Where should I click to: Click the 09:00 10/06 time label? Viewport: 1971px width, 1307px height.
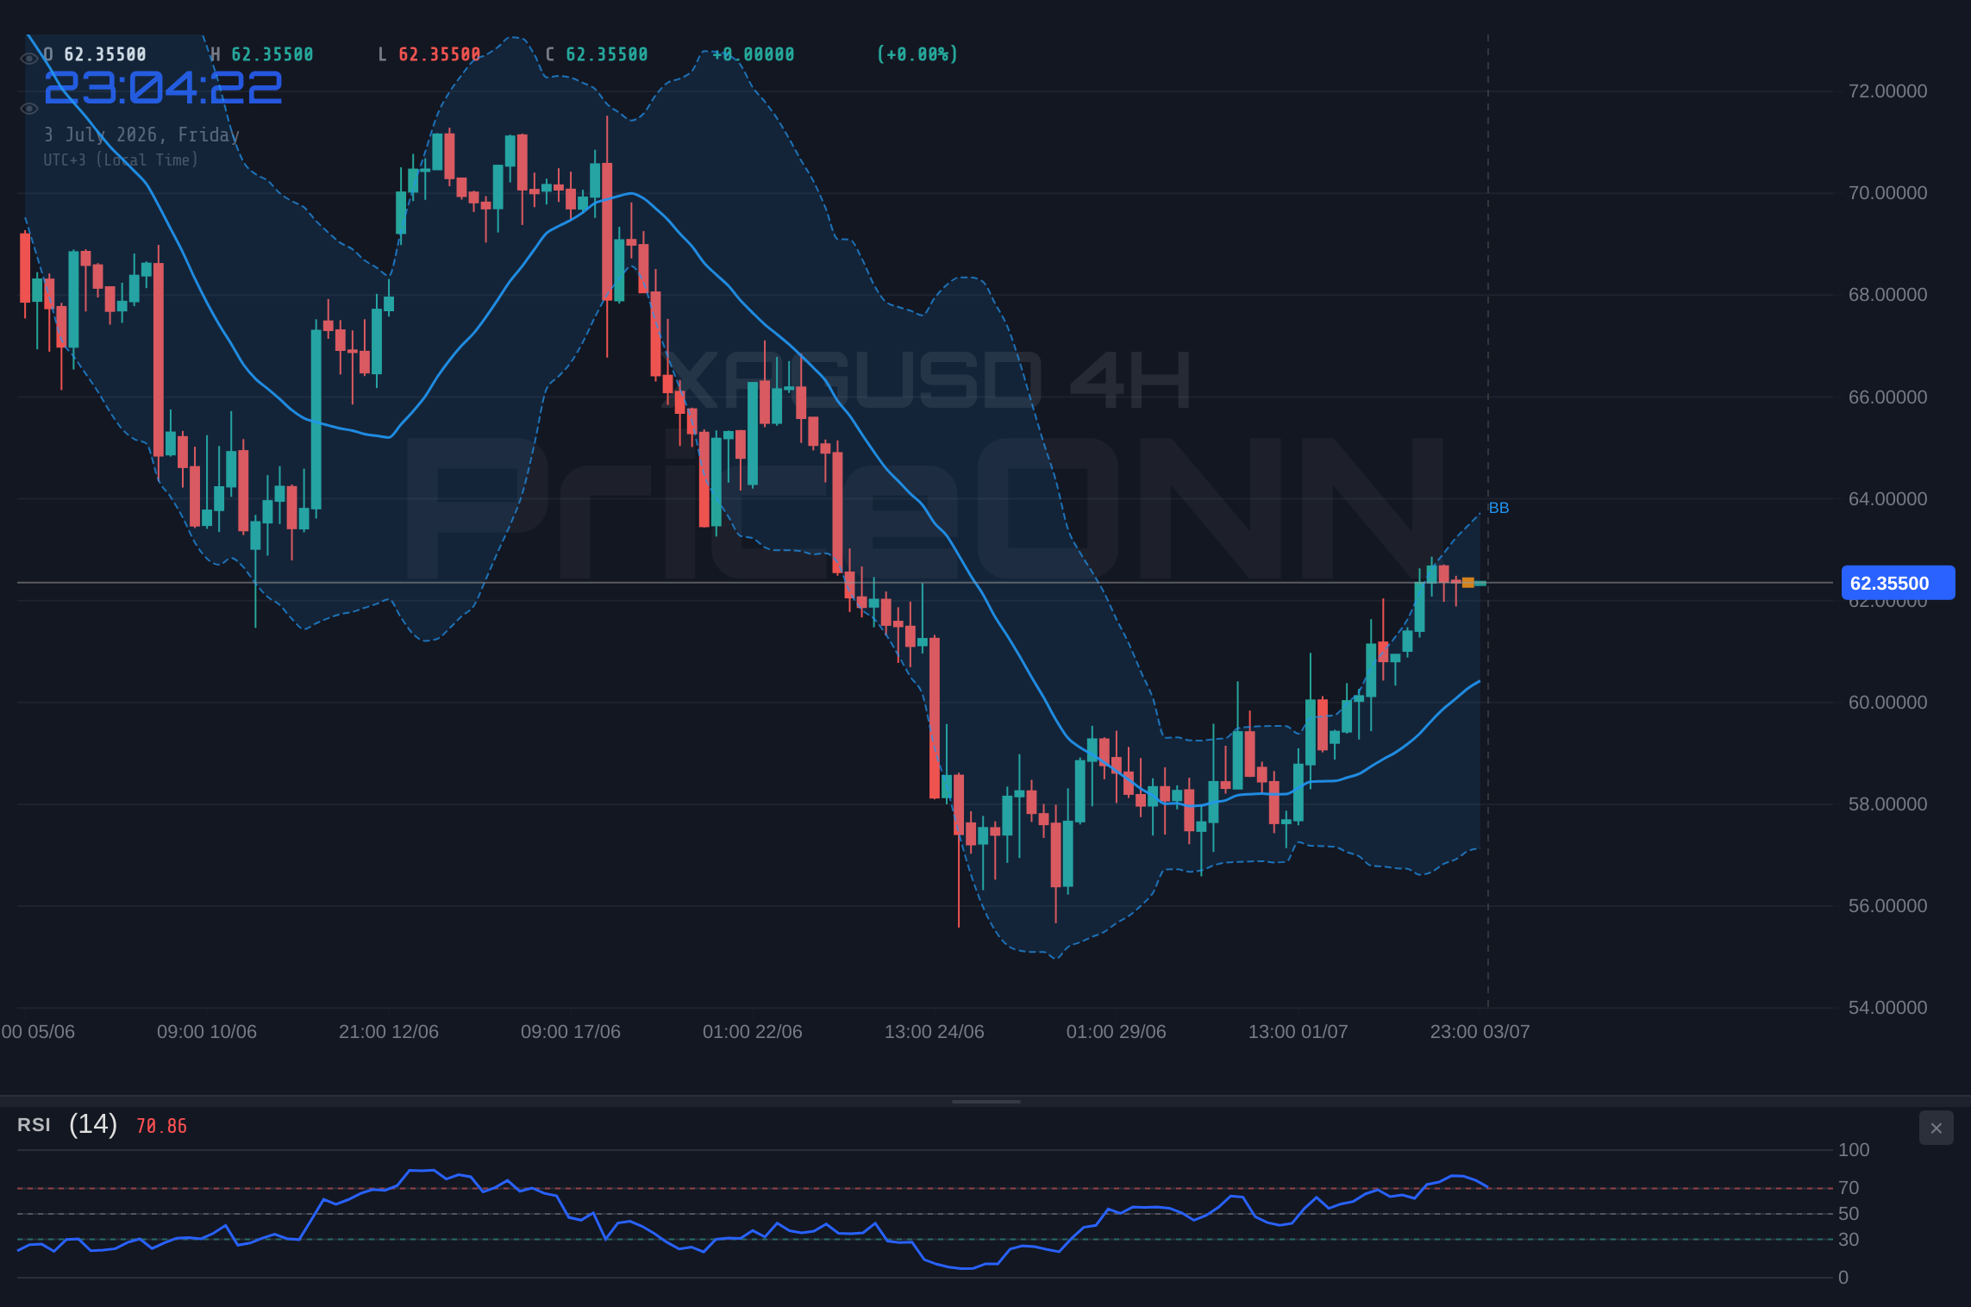pyautogui.click(x=207, y=1032)
